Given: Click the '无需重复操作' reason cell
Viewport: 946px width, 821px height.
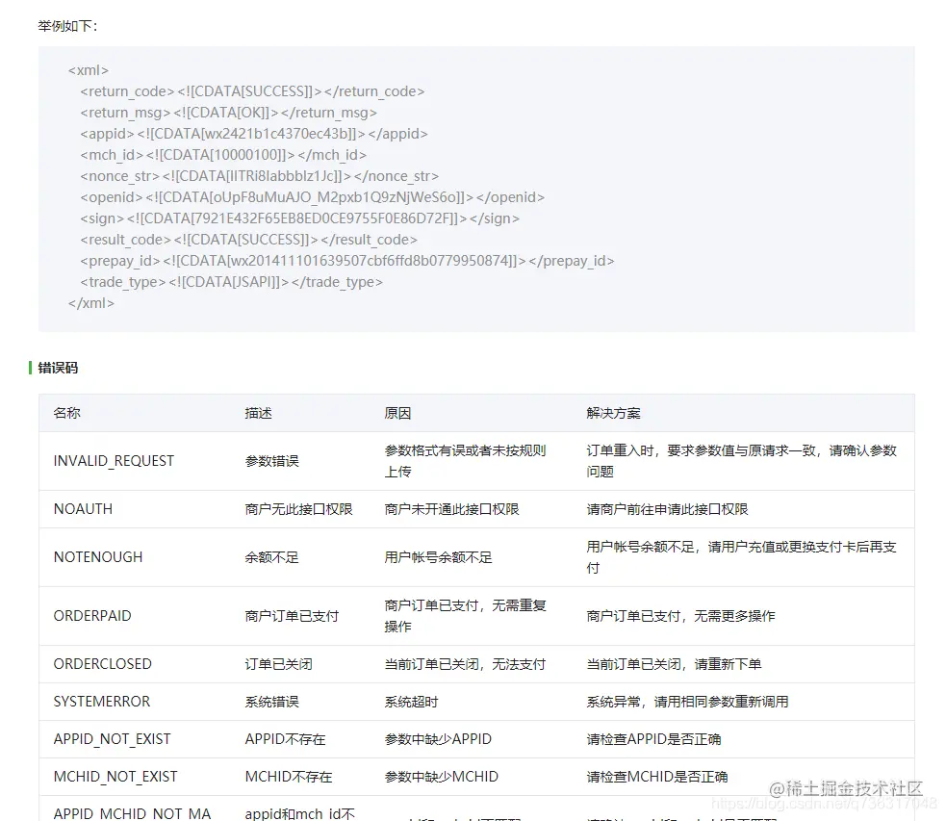Looking at the screenshot, I should (x=465, y=616).
